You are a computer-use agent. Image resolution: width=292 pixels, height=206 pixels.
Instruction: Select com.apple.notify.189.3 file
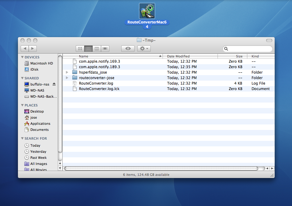(x=99, y=67)
